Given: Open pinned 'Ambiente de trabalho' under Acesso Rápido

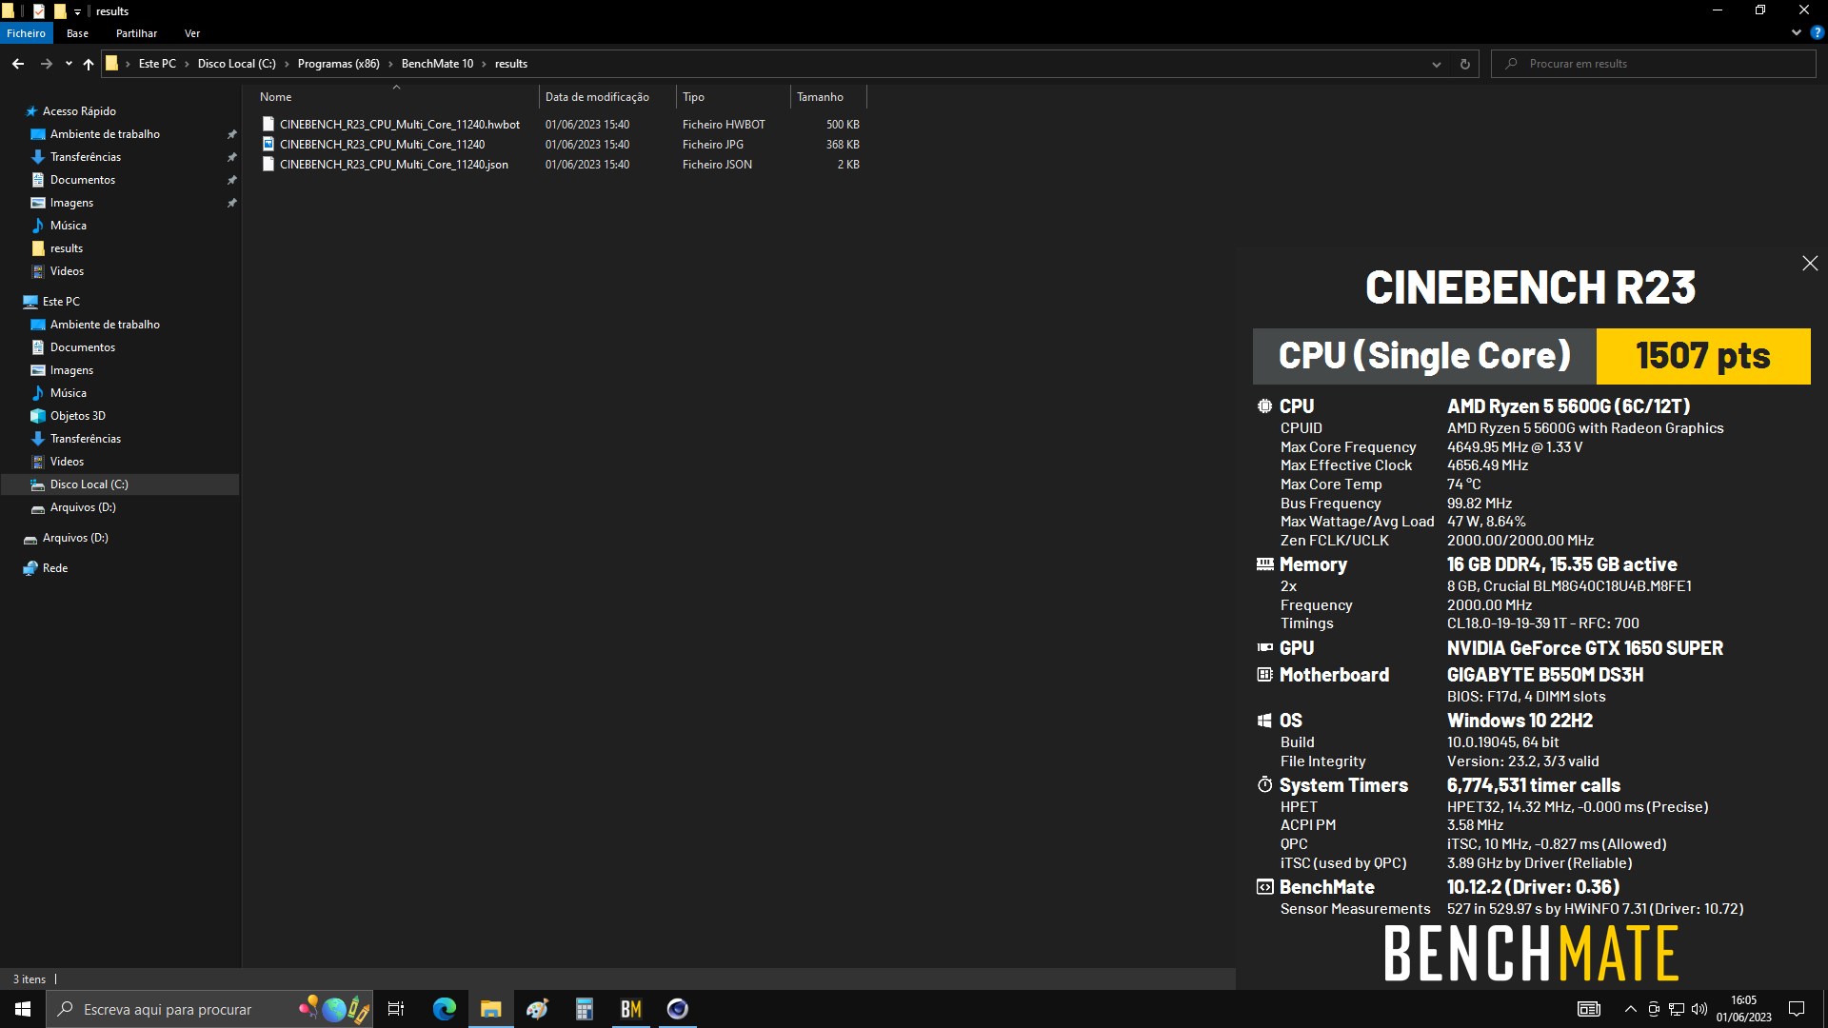Looking at the screenshot, I should (x=105, y=134).
